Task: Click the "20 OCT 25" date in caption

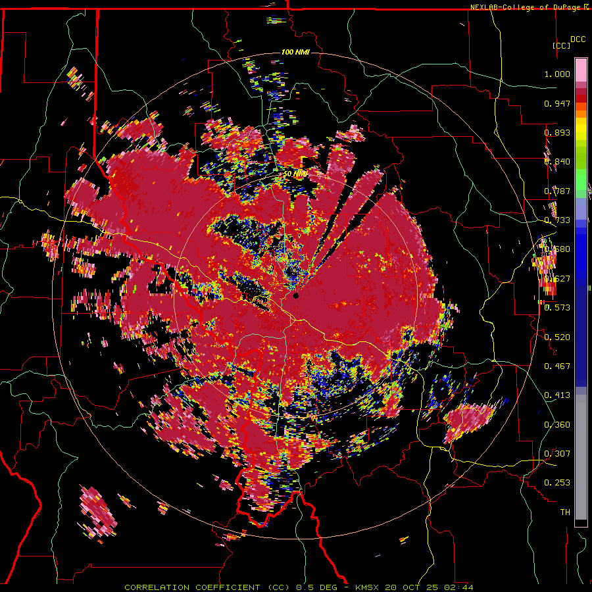Action: pos(412,587)
